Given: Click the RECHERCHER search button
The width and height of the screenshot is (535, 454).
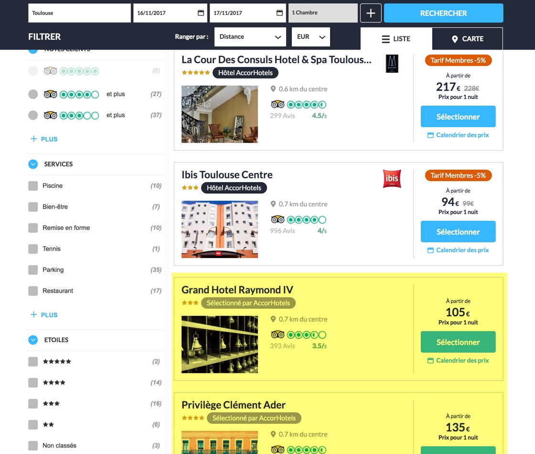Looking at the screenshot, I should point(443,13).
